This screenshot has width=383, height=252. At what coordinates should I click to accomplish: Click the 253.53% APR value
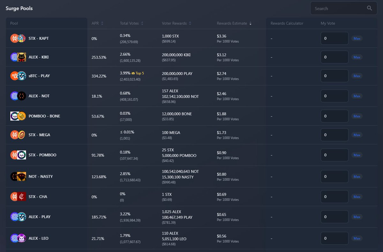pos(99,57)
